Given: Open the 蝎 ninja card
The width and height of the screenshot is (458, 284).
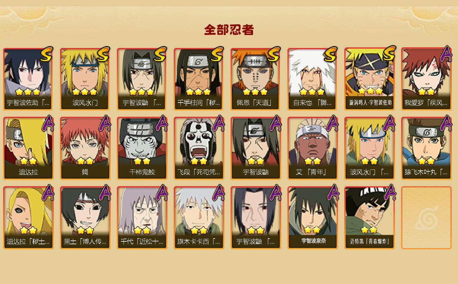Looking at the screenshot, I should [x=85, y=148].
